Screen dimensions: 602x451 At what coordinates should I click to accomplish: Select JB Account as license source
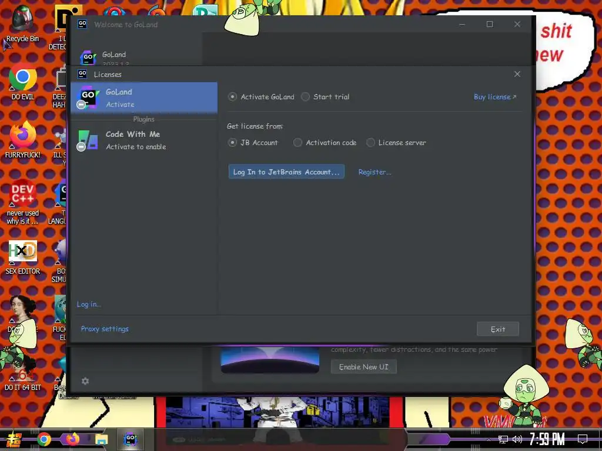[x=232, y=143]
